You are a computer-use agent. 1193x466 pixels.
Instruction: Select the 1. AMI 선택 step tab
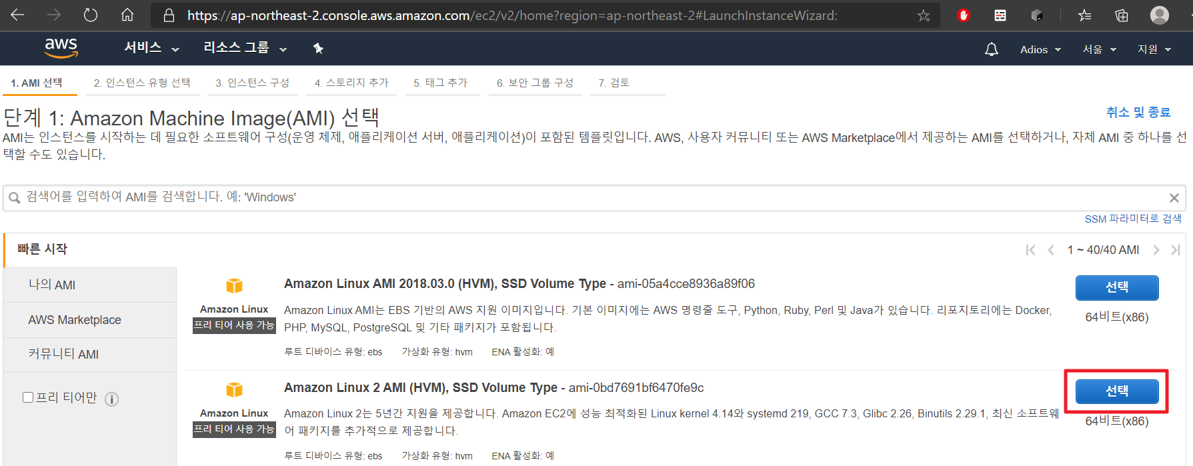pyautogui.click(x=37, y=83)
